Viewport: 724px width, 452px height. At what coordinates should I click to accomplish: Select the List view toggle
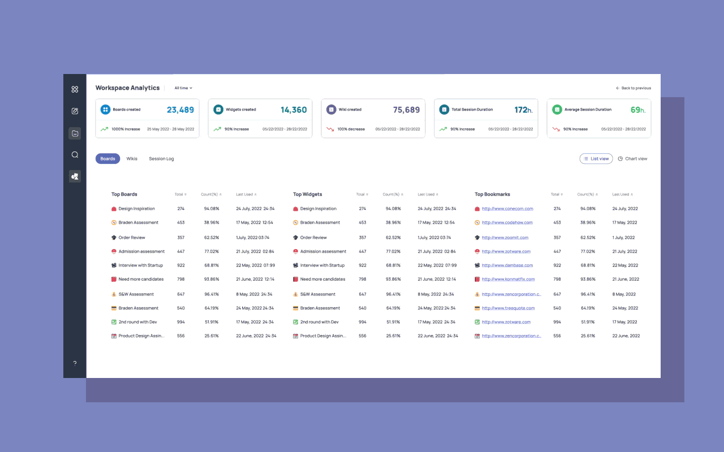pos(596,159)
